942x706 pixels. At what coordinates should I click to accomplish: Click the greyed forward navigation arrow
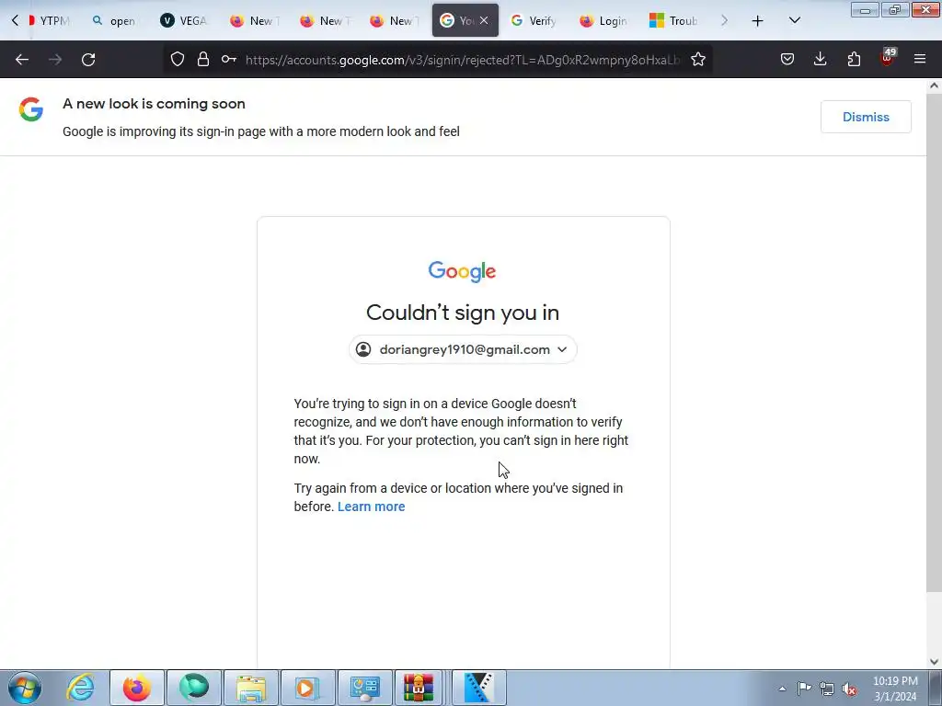coord(55,60)
